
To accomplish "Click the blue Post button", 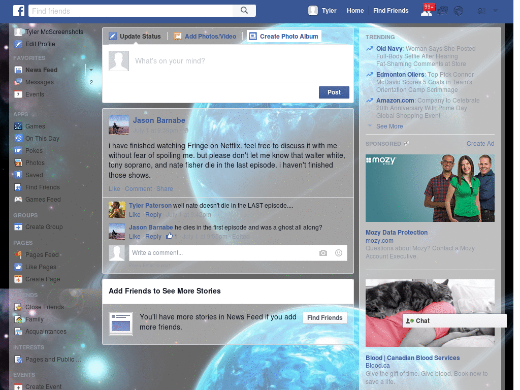I will pos(334,92).
